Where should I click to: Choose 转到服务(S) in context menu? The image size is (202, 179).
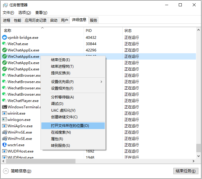(73, 146)
